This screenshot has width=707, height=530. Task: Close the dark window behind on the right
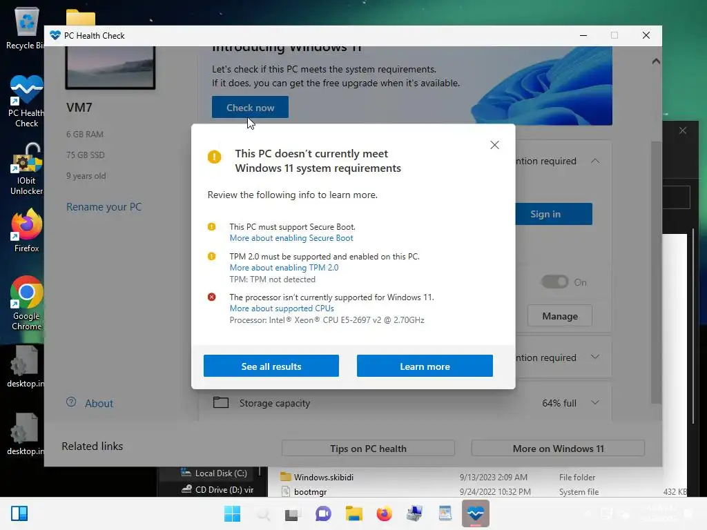pyautogui.click(x=683, y=130)
